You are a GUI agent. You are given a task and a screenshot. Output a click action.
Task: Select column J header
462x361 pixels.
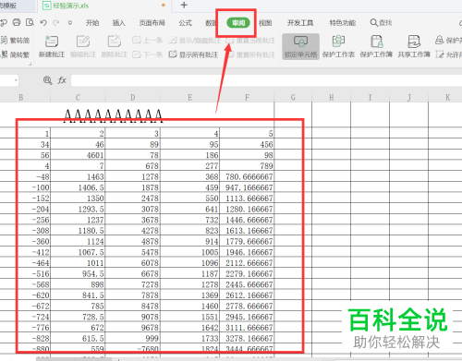pyautogui.click(x=408, y=98)
